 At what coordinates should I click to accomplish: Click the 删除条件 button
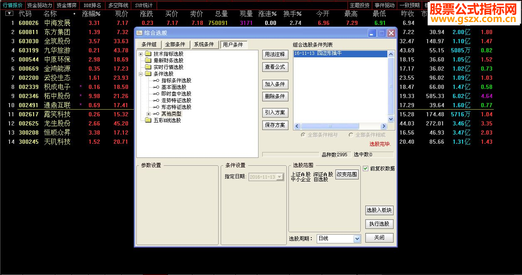[275, 96]
